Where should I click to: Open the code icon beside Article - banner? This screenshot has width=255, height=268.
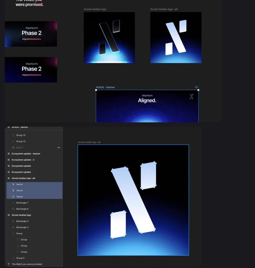(196, 87)
